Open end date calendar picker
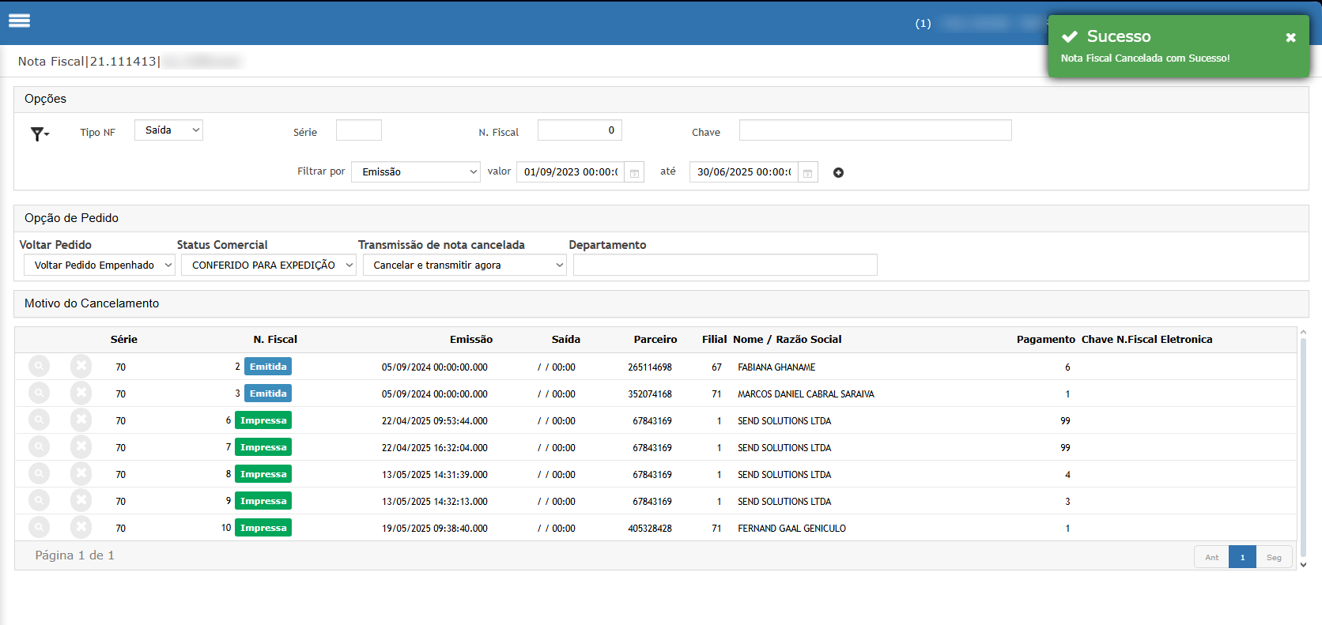This screenshot has width=1322, height=625. (807, 172)
